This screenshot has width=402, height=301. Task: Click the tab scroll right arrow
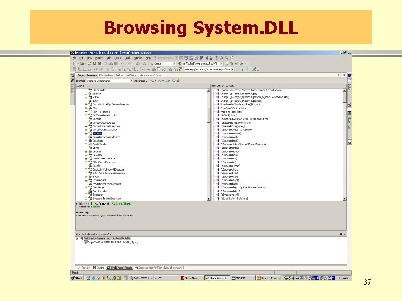coord(341,75)
